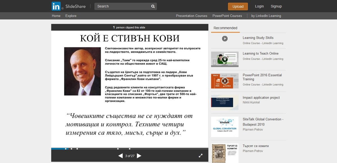Image resolution: width=337 pixels, height=163 pixels.
Task: Play the Learning to Teach Online video
Action: pyautogui.click(x=225, y=59)
